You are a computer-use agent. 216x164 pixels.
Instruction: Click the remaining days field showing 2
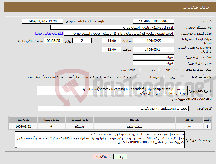[x=82, y=41]
